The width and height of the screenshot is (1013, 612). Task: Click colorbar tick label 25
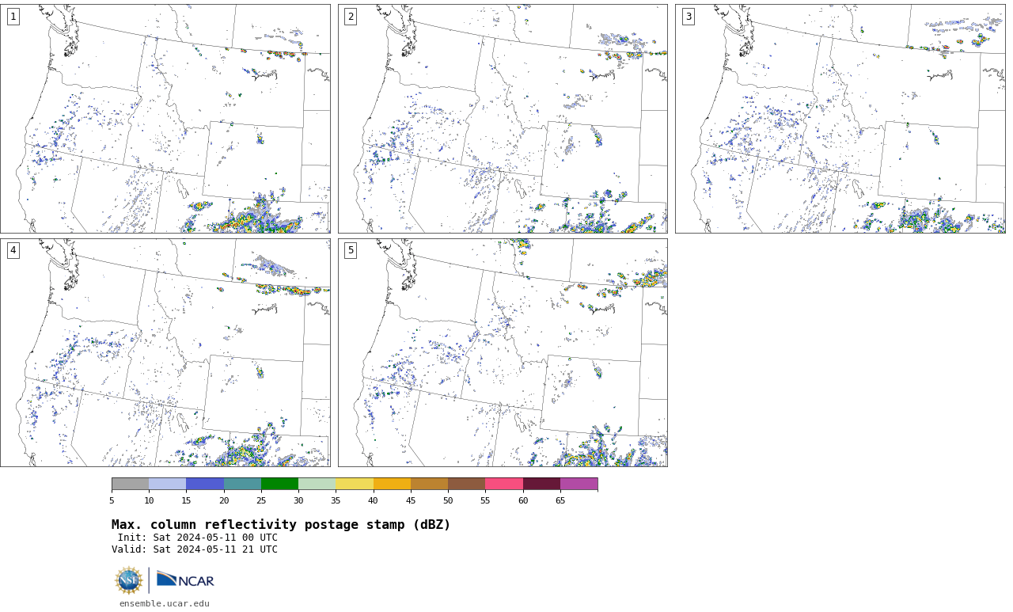[261, 500]
